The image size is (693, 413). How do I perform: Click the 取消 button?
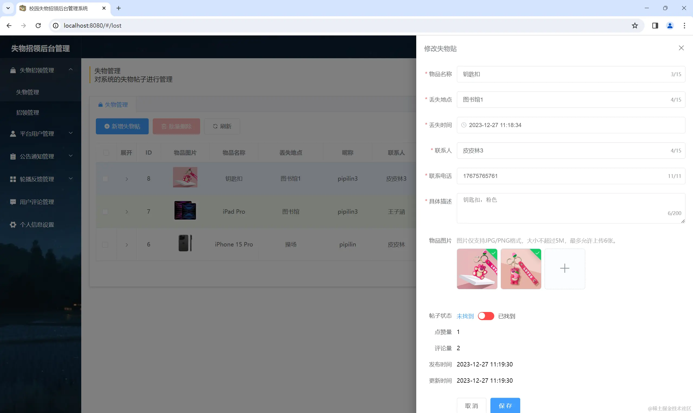pyautogui.click(x=471, y=405)
